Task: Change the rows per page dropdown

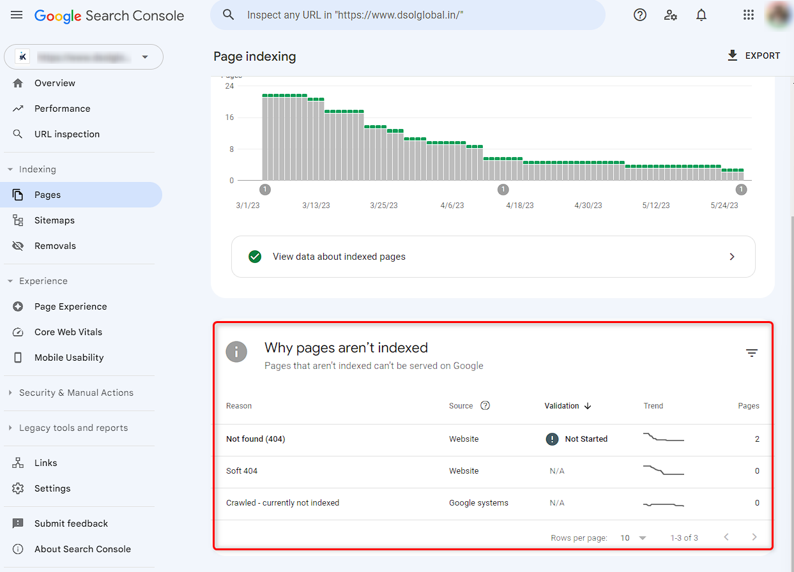Action: tap(633, 538)
